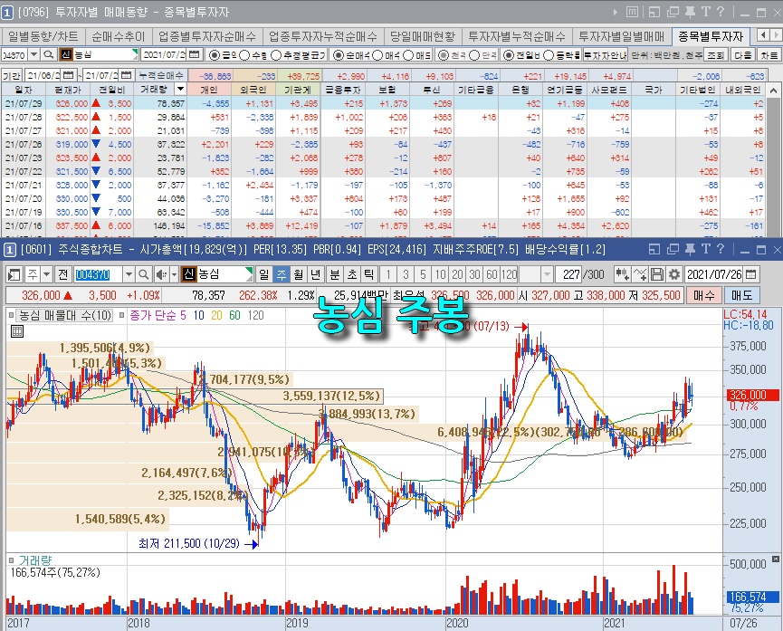Open chart date calendar icon
Viewport: 783px width, 631px height.
tap(751, 274)
